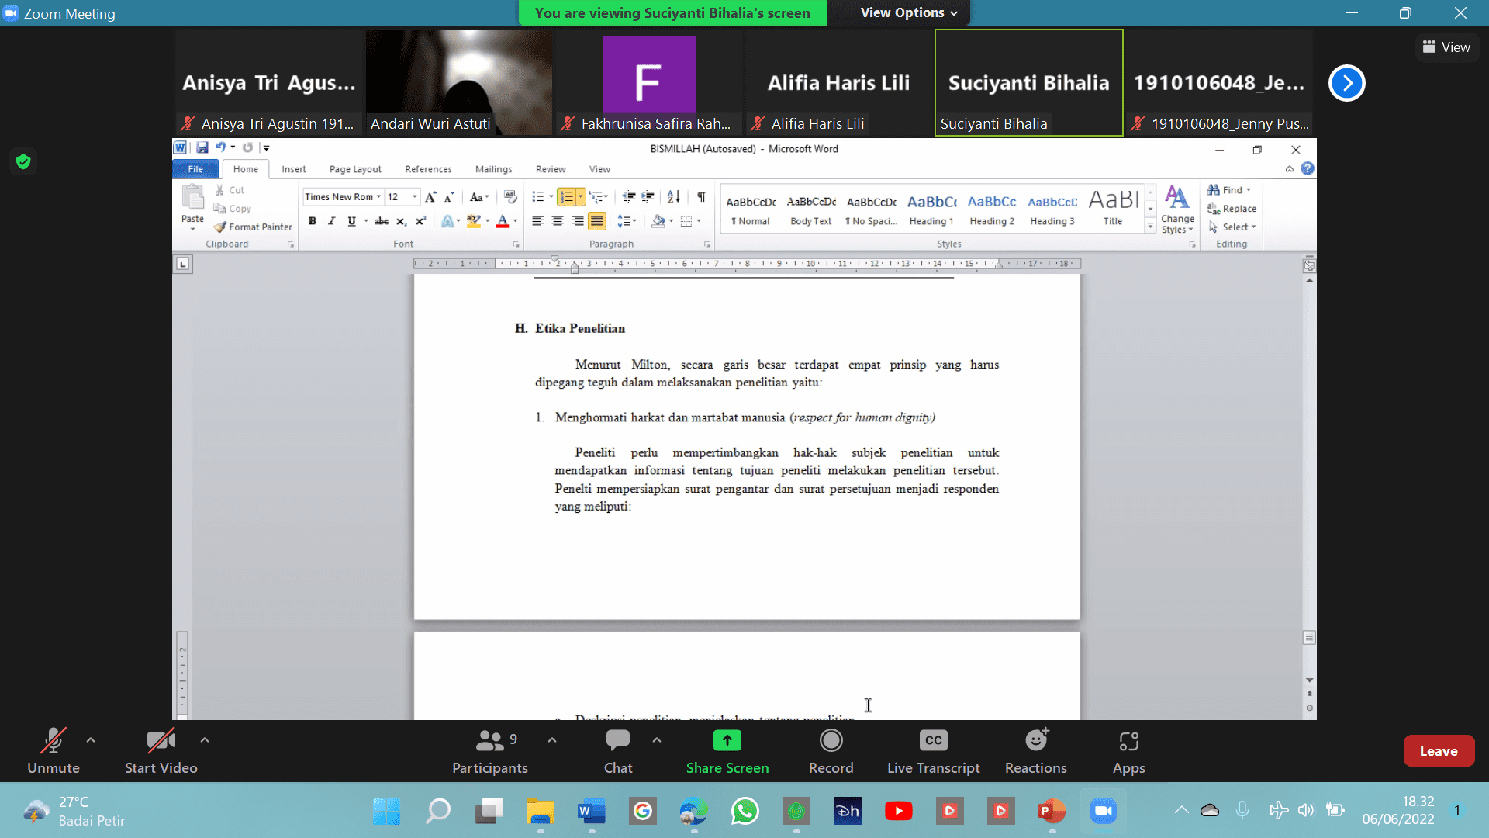This screenshot has height=838, width=1489.
Task: Toggle subscript formatting
Action: tap(401, 221)
